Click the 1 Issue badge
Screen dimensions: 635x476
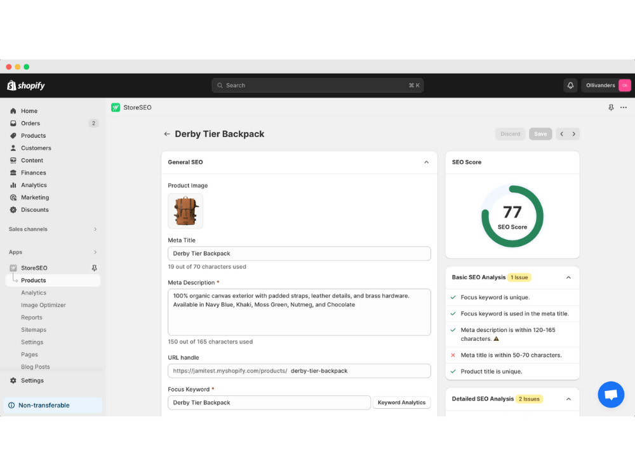[x=519, y=277]
